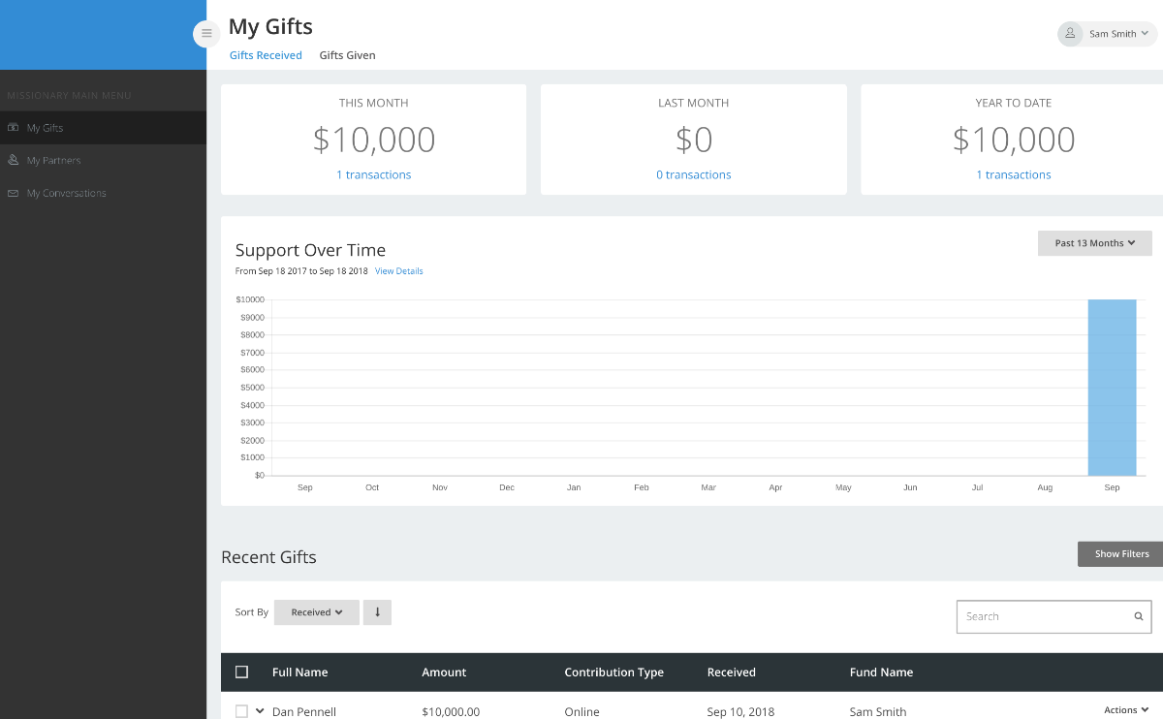Open the View Details link
The height and width of the screenshot is (719, 1163).
[x=398, y=271]
